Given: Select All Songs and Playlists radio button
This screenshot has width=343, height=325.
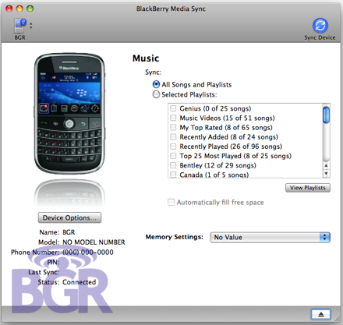Looking at the screenshot, I should tap(156, 84).
